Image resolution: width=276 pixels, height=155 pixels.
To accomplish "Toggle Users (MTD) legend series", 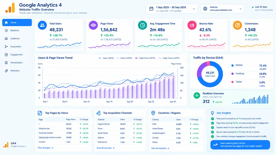I will coord(106,58).
